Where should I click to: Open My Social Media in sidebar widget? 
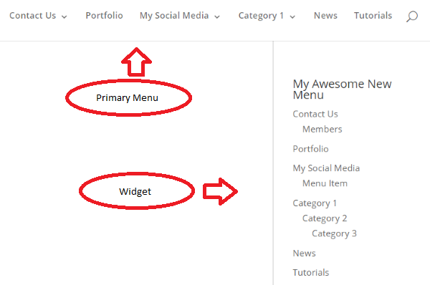[x=326, y=168]
